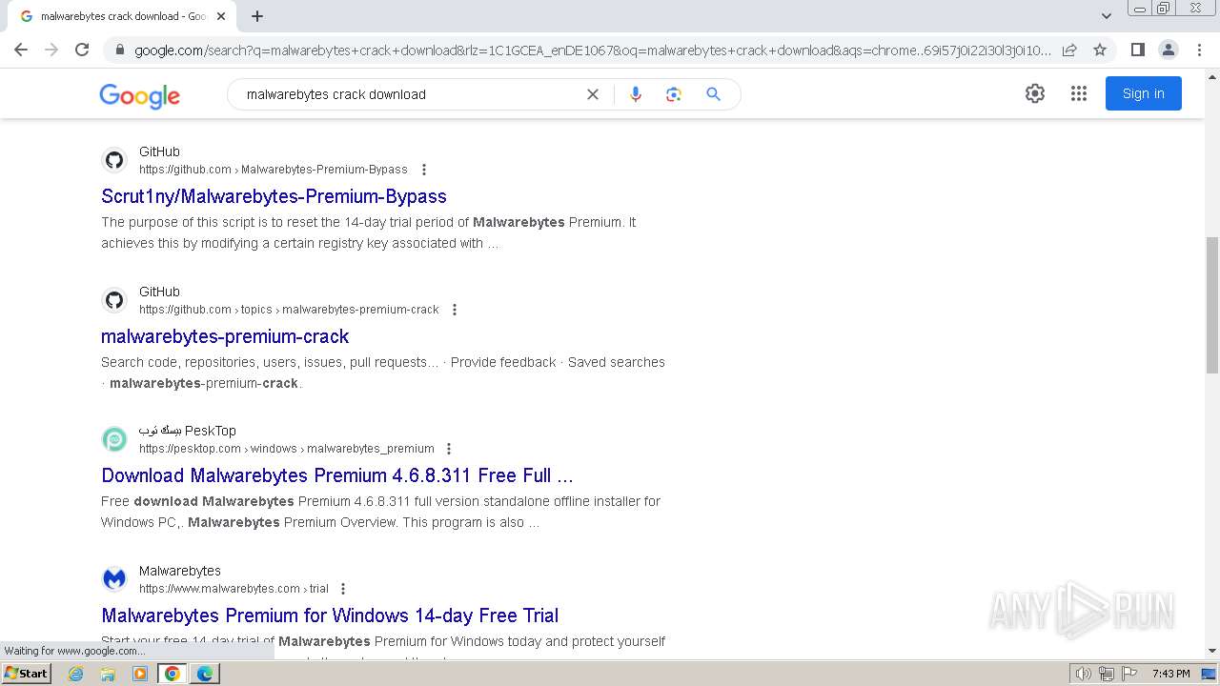1220x686 pixels.
Task: Click the GitHub favicon of first result
Action: coord(114,160)
